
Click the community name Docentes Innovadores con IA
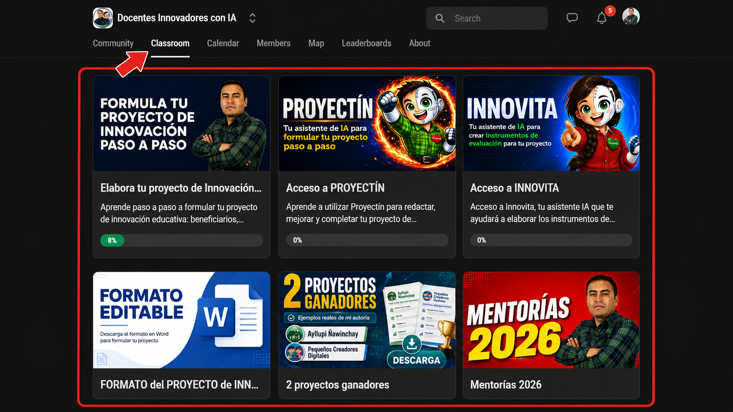[x=177, y=18]
